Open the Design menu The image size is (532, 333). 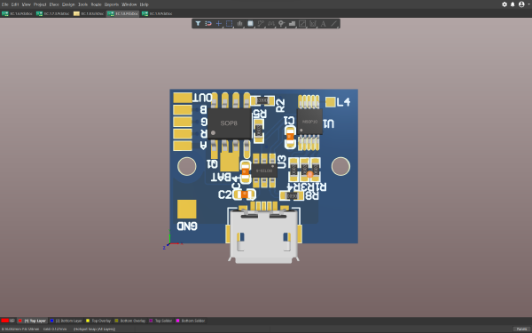68,4
